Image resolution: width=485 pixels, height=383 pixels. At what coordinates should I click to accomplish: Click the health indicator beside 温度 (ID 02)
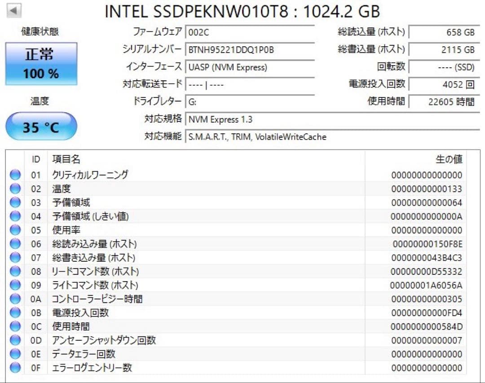(15, 189)
